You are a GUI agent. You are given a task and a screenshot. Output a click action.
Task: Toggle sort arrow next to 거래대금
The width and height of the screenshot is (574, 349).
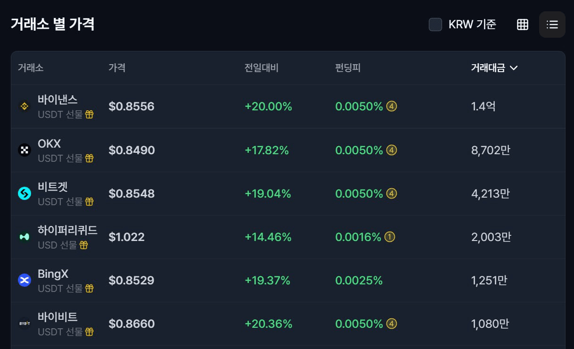tap(514, 68)
